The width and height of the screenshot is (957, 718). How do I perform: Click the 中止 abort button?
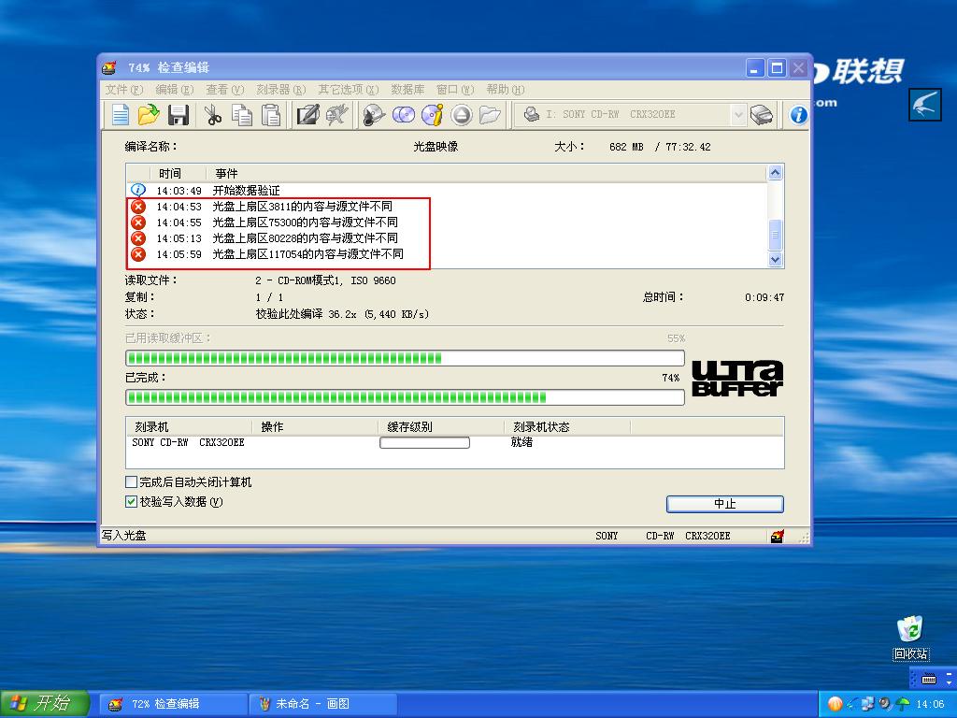point(724,504)
